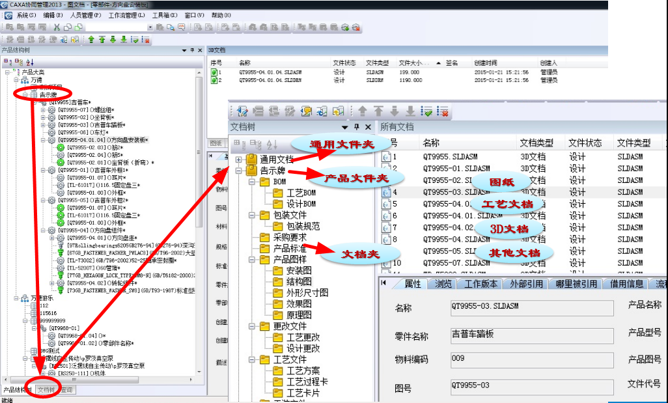Click the gray Move Up arrow in enlarged toolbar

pos(363,111)
